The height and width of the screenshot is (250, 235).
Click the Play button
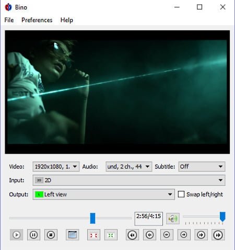16,235
